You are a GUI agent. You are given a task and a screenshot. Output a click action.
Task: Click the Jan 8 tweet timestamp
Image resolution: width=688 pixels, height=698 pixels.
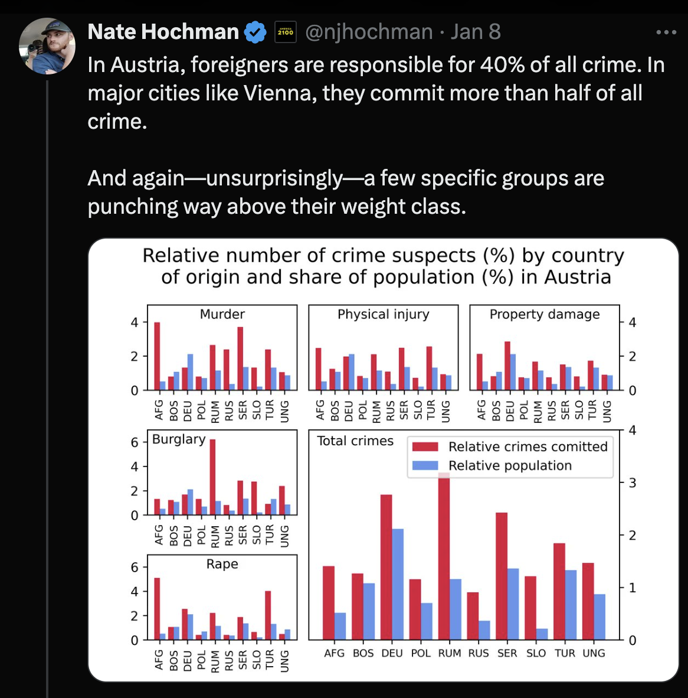[476, 32]
